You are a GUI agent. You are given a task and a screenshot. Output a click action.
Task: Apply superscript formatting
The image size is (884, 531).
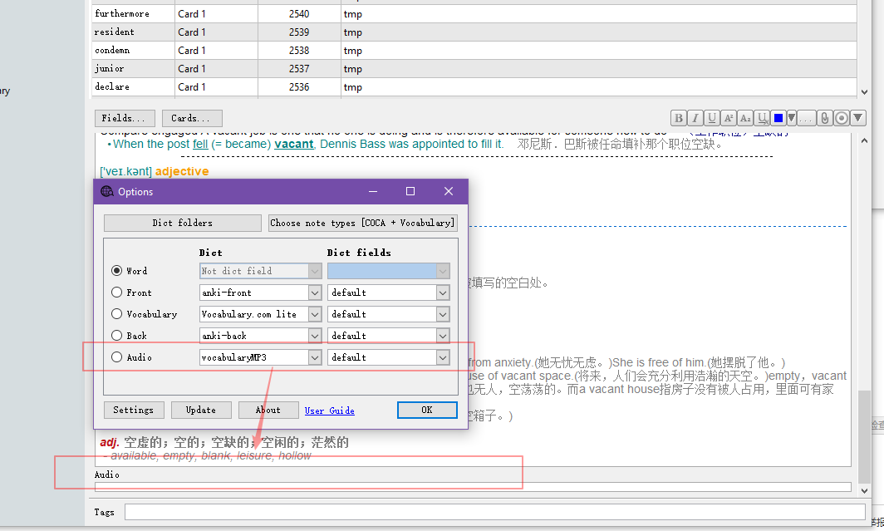click(729, 118)
